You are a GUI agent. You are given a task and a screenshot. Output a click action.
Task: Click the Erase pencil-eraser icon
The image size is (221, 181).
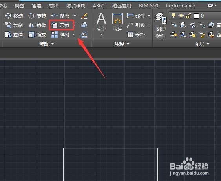click(x=84, y=16)
